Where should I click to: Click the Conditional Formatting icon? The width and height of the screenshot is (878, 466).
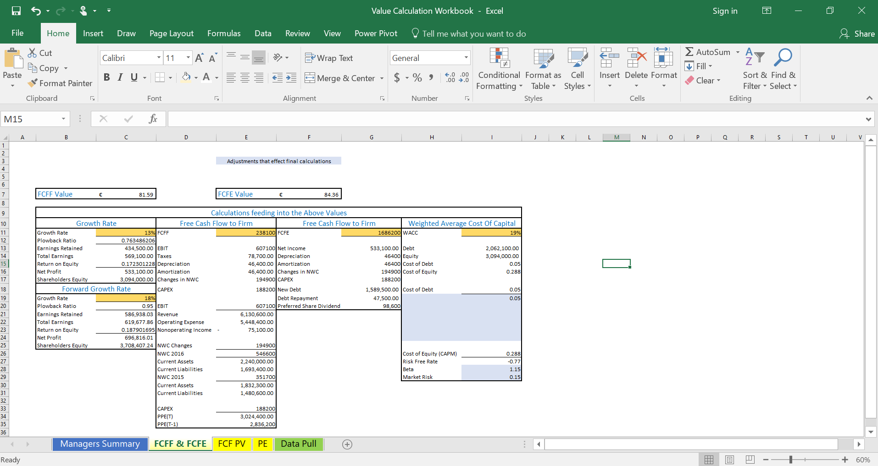coord(499,58)
